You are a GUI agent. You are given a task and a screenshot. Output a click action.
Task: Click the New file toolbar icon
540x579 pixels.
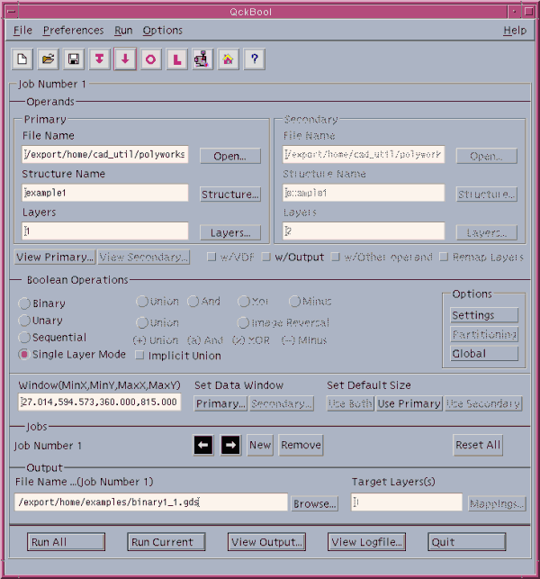22,59
